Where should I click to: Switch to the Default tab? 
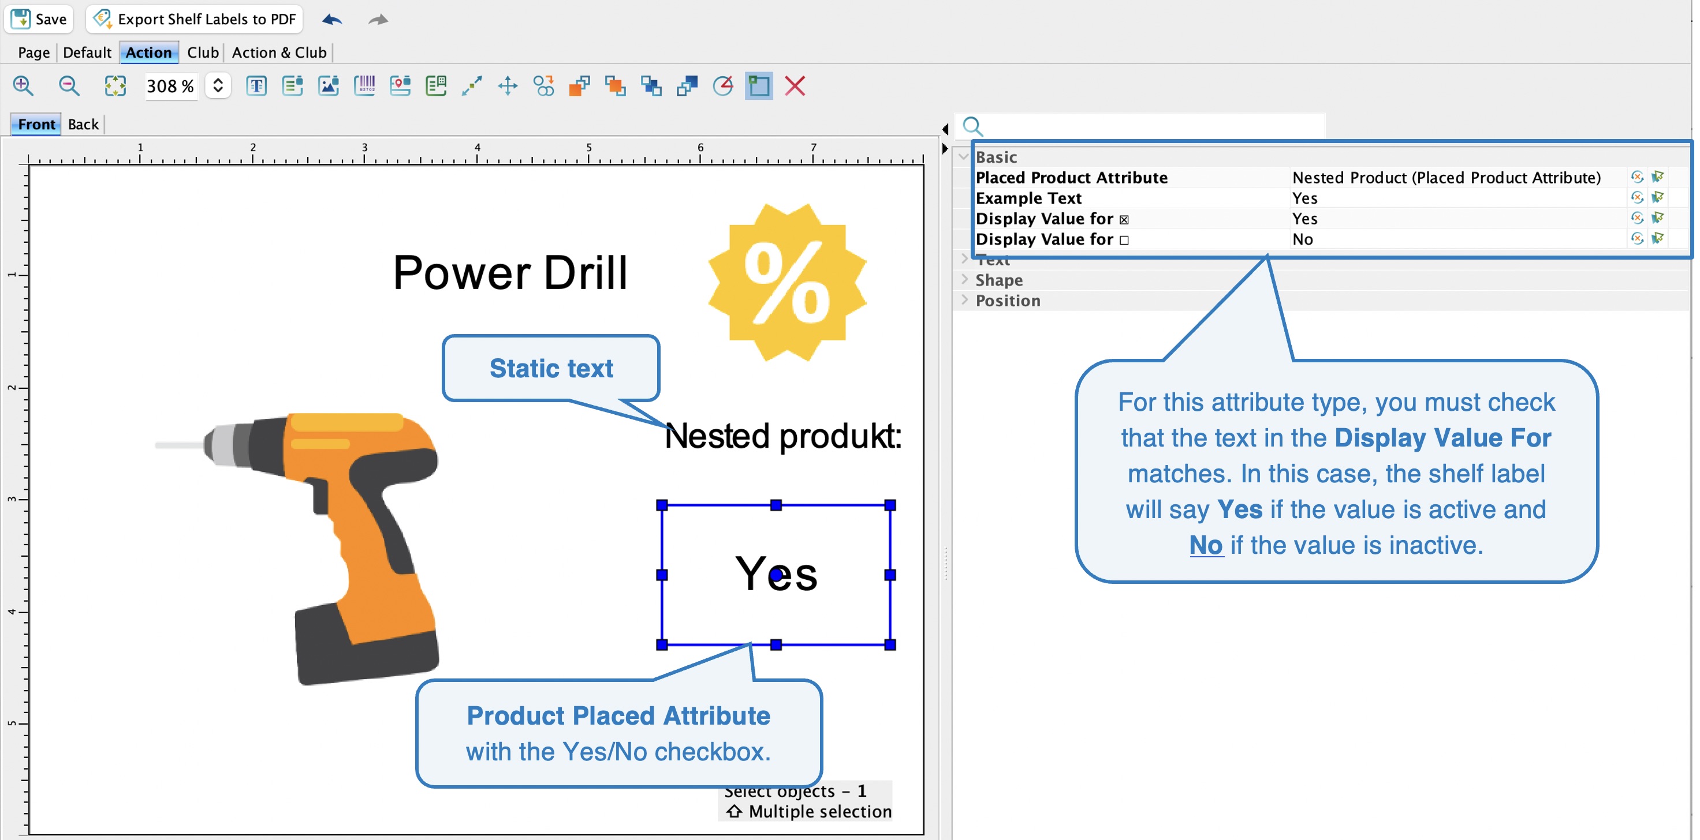pyautogui.click(x=87, y=52)
